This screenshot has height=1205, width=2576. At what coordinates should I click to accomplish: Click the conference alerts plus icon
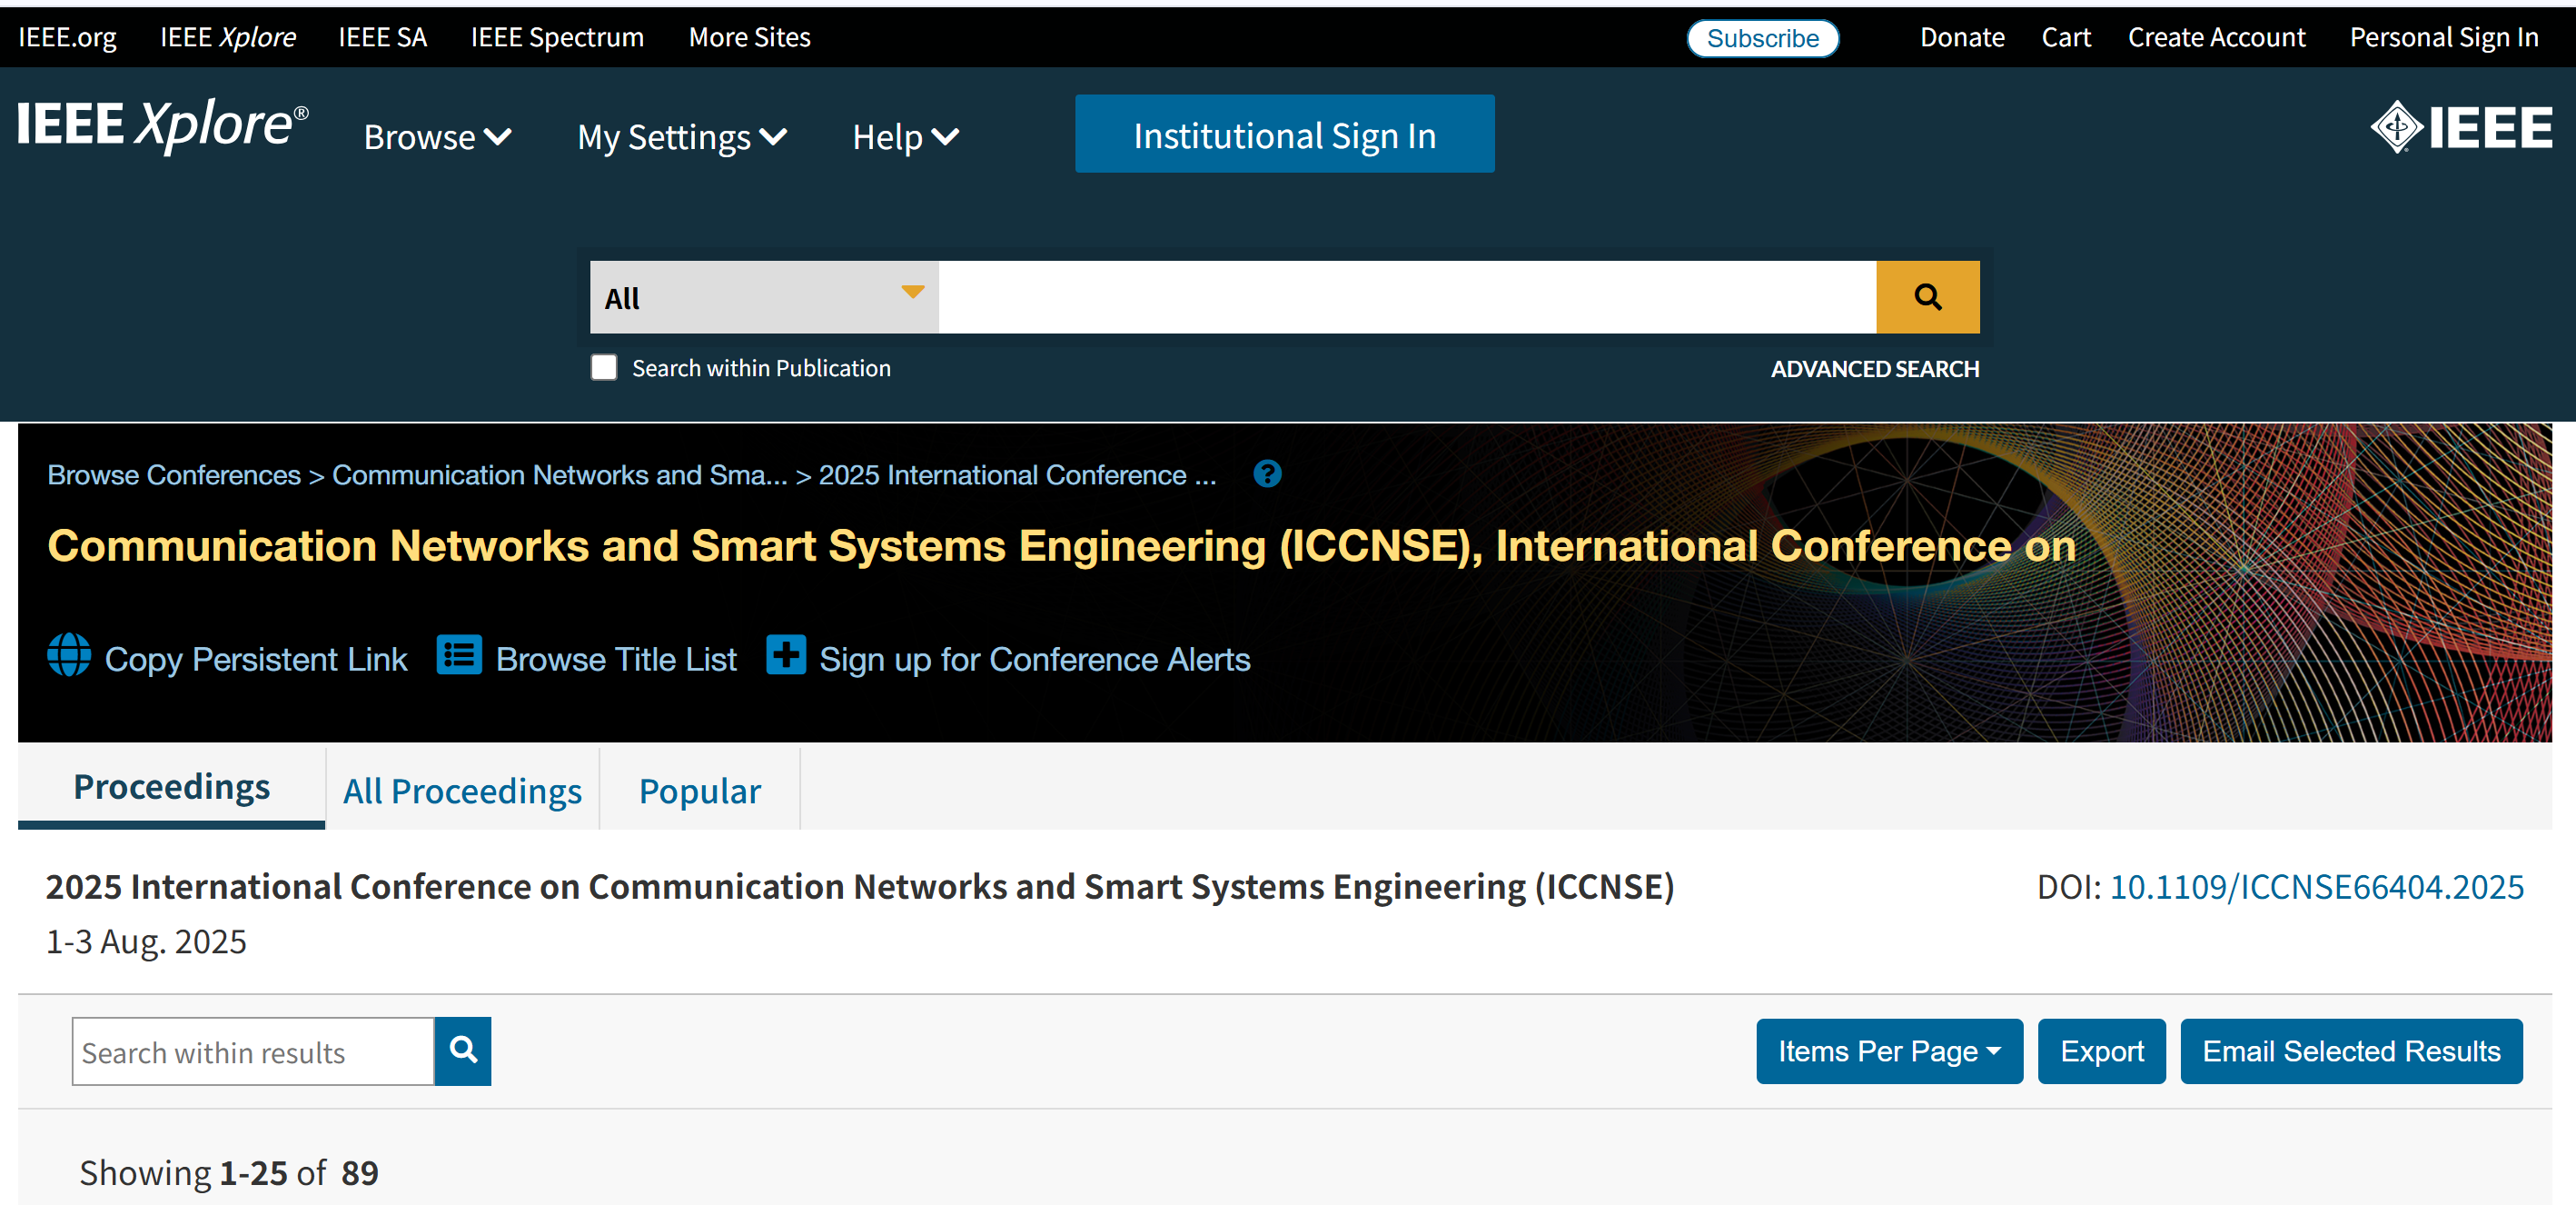[785, 655]
